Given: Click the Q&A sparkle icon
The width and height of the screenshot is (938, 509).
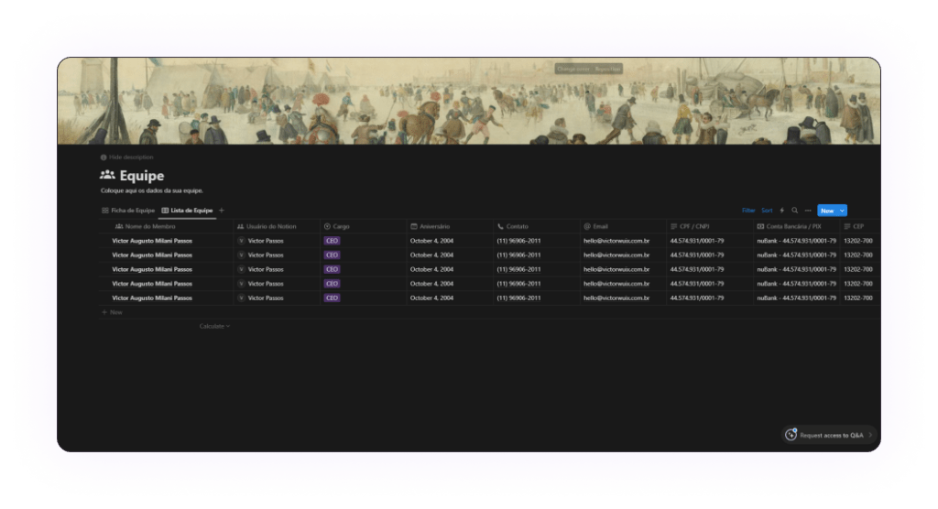Looking at the screenshot, I should (791, 435).
